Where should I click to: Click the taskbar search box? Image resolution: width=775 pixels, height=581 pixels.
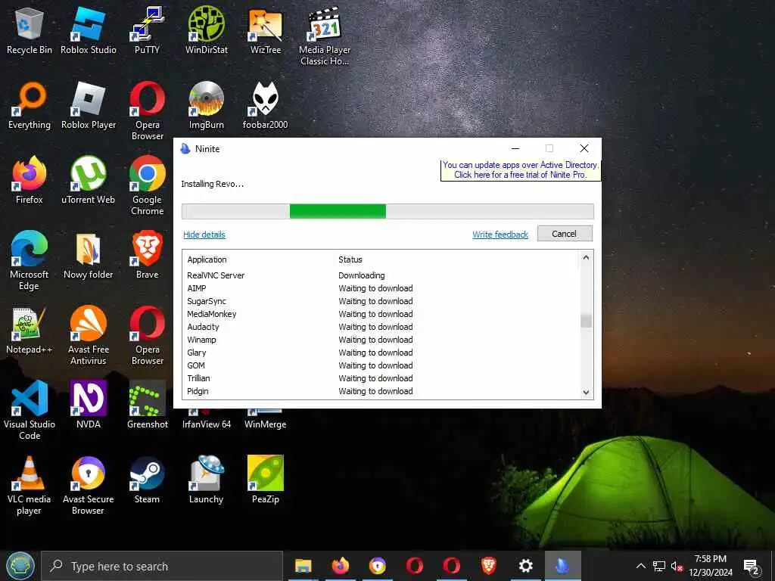162,566
